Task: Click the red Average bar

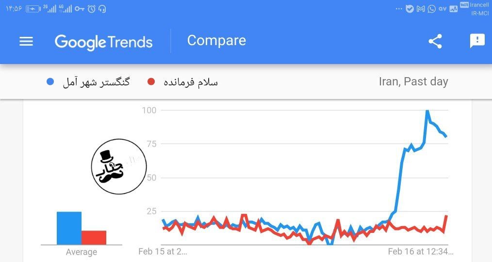Action: (x=94, y=237)
